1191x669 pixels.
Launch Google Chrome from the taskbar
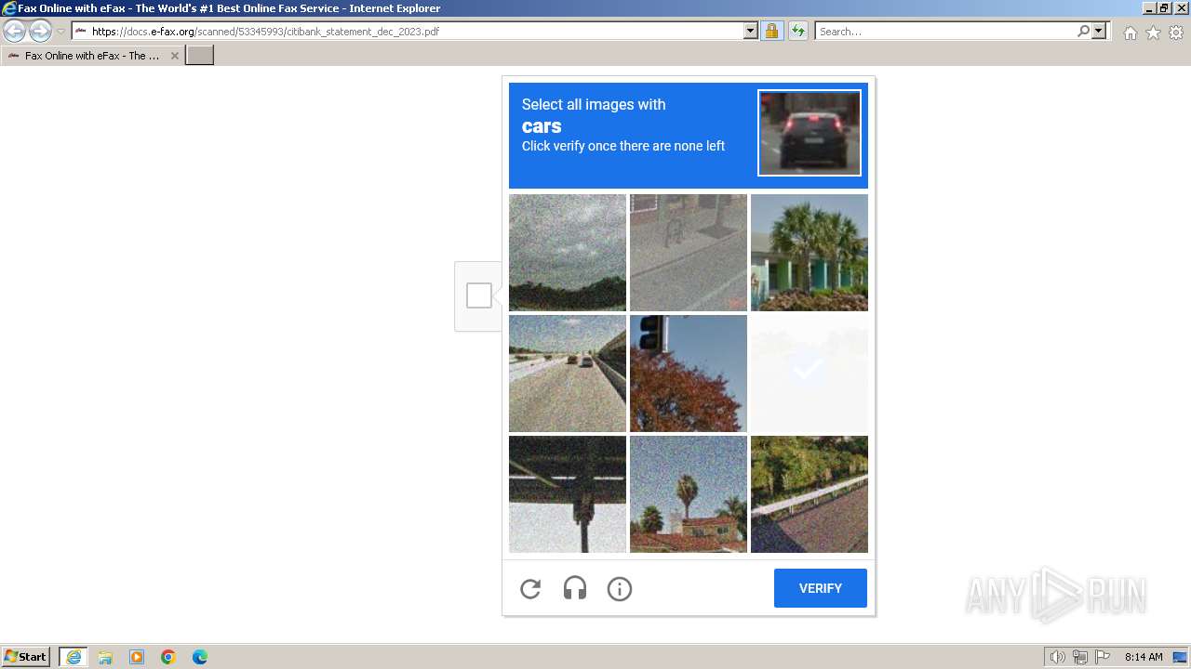tap(168, 657)
